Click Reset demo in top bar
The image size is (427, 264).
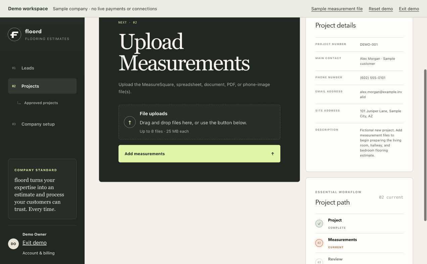tap(381, 9)
